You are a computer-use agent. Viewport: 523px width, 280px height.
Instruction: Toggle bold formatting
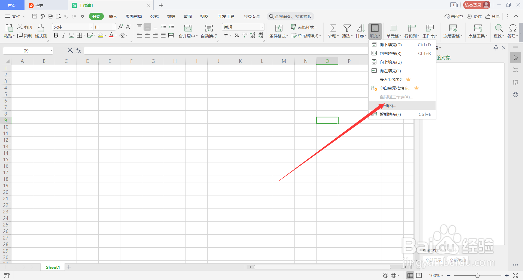pos(56,35)
